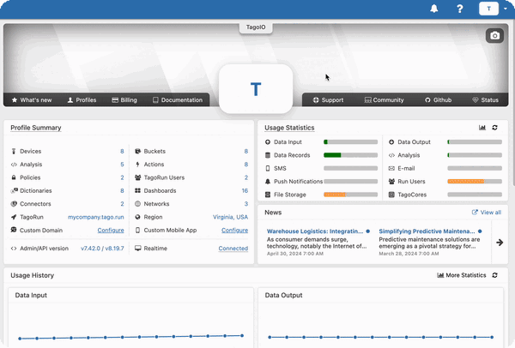Image resolution: width=515 pixels, height=348 pixels.
Task: Click the Realtime Connected link
Action: (x=233, y=249)
